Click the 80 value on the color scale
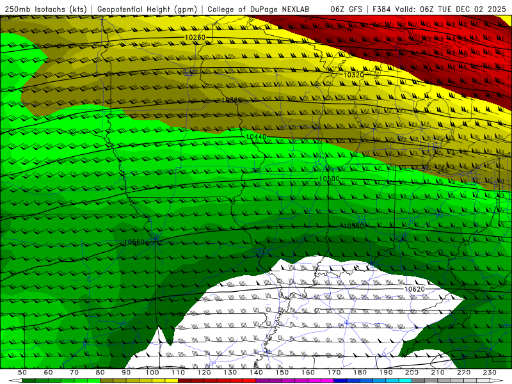 click(x=100, y=372)
